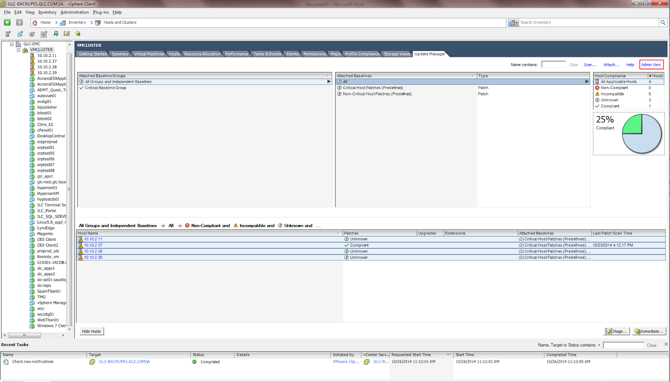The height and width of the screenshot is (382, 670).
Task: Collapse the GLC-EMC datacenter tree node
Action: [x=12, y=43]
